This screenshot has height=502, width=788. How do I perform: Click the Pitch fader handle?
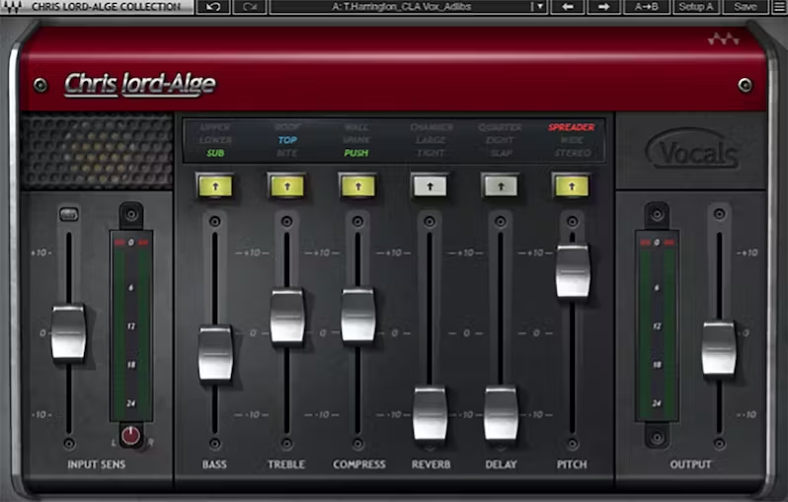coord(573,271)
